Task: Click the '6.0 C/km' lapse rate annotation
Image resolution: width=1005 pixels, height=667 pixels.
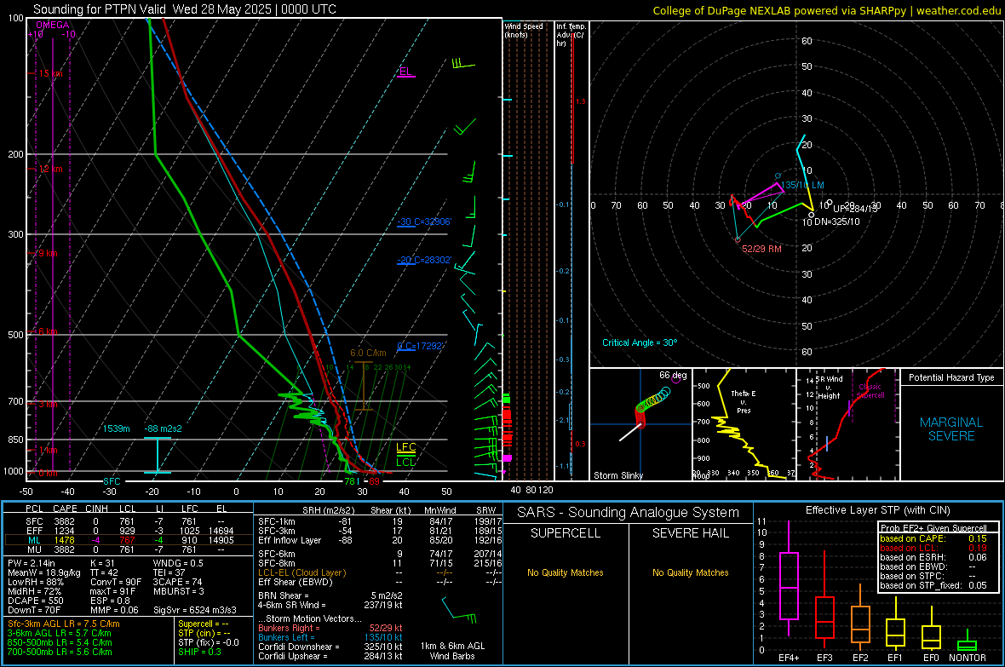Action: tap(368, 353)
